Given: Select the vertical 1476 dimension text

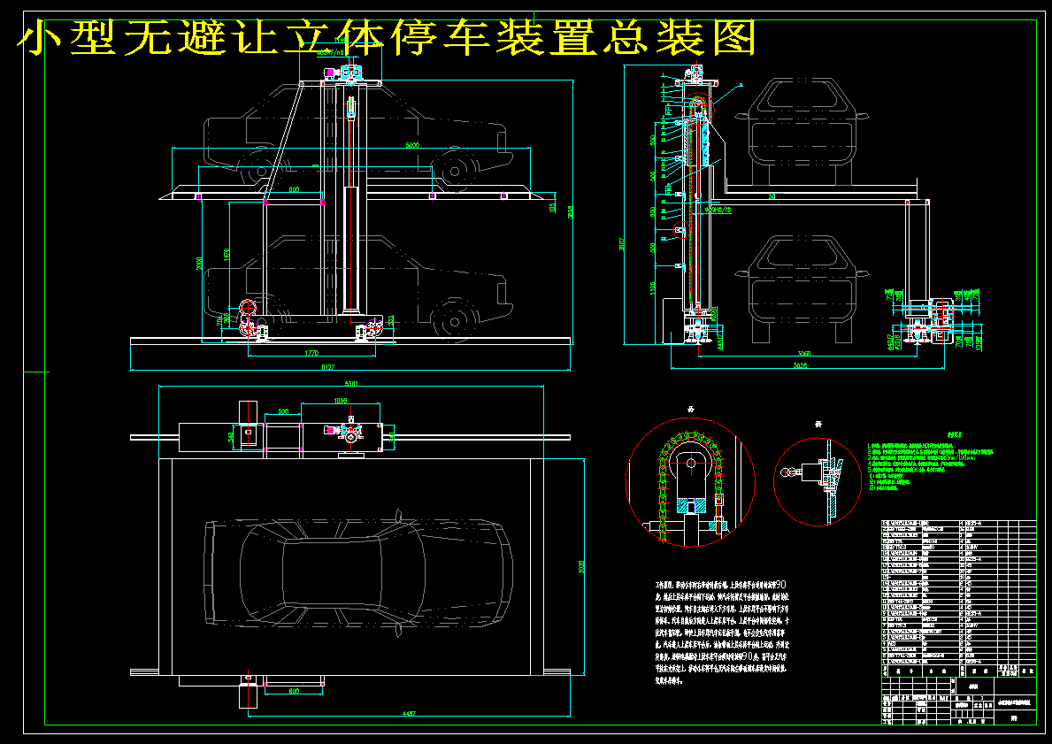Looking at the screenshot, I should (x=227, y=256).
